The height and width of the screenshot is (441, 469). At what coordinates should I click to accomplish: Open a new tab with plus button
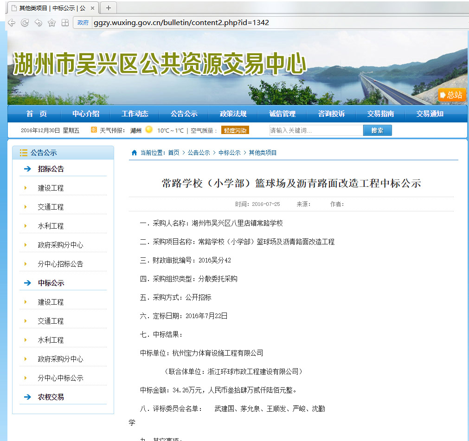click(x=109, y=8)
